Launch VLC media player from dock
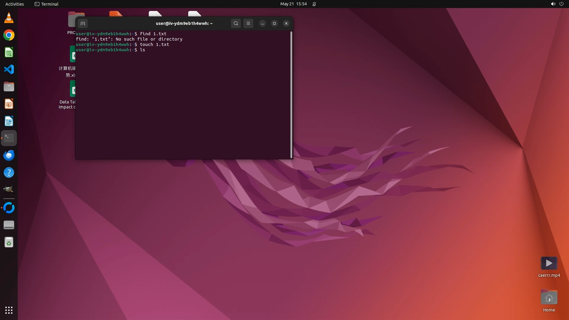This screenshot has height=320, width=569. tap(9, 18)
